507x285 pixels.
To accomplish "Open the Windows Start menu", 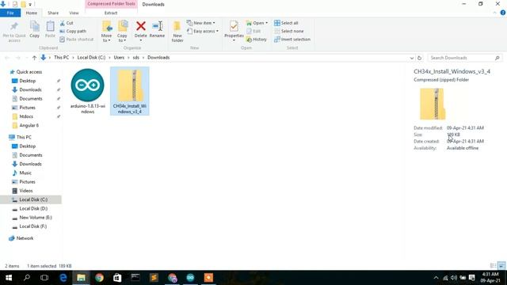I will [9, 278].
